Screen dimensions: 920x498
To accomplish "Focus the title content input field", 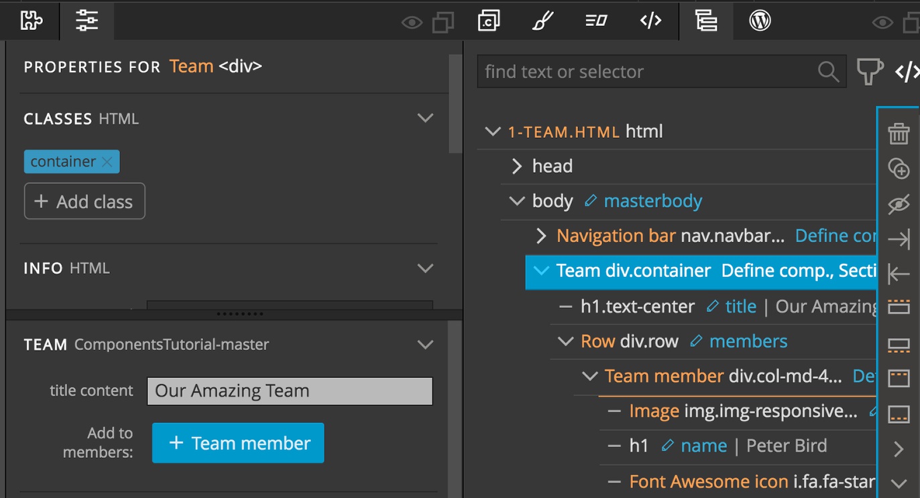I will pyautogui.click(x=290, y=391).
